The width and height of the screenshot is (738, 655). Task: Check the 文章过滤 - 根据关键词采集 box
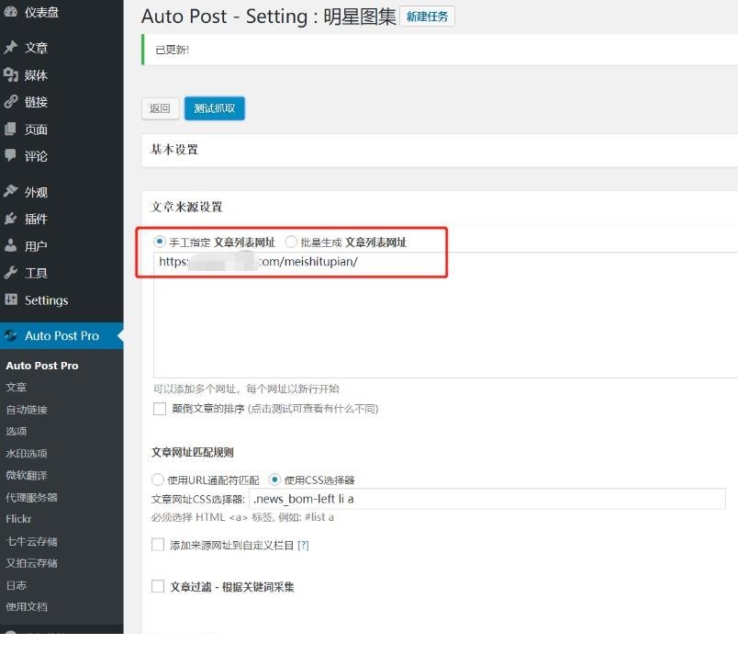[158, 586]
